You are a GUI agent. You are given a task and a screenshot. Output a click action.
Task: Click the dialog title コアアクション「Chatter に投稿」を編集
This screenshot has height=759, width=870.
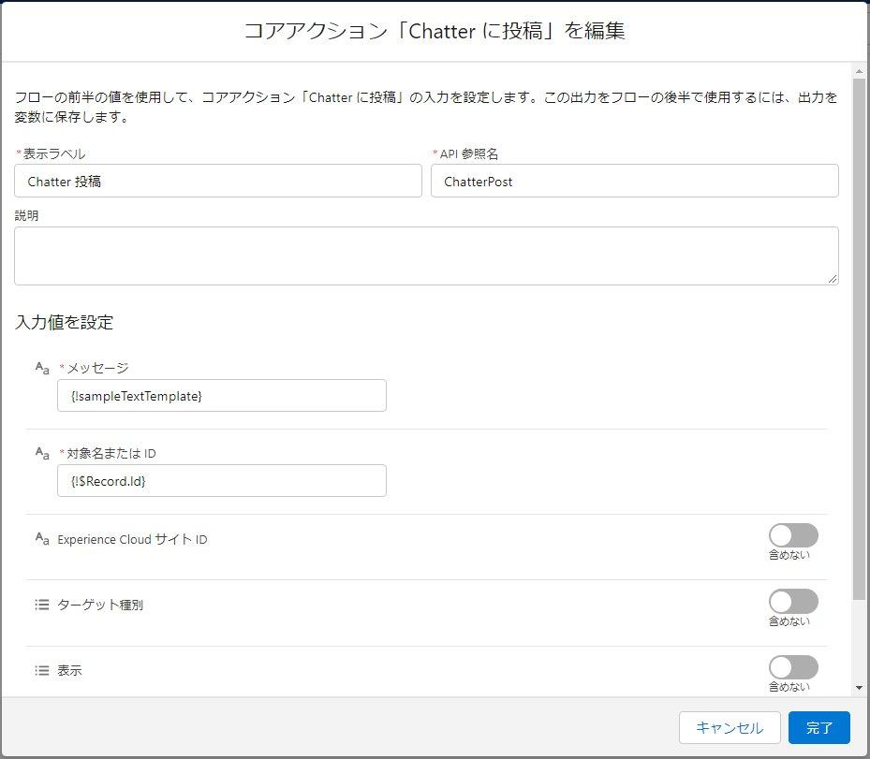coord(435,31)
